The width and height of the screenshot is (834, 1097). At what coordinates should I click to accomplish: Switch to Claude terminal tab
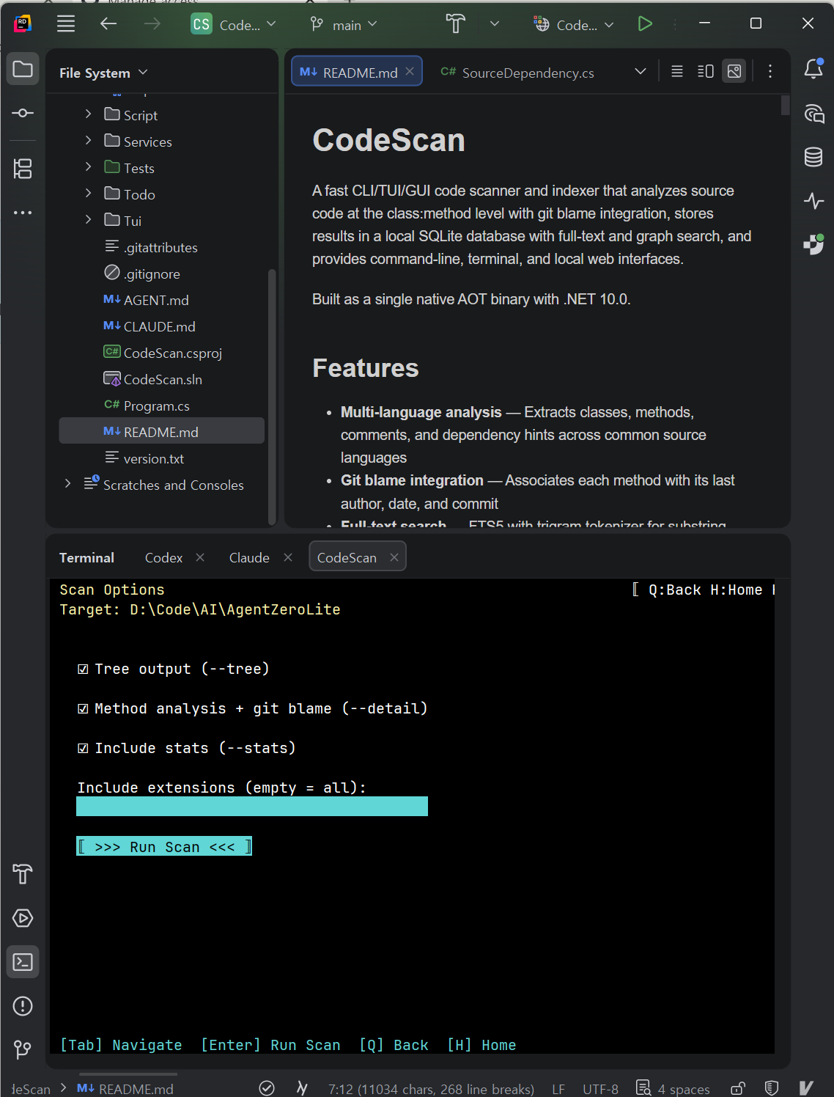click(x=249, y=558)
